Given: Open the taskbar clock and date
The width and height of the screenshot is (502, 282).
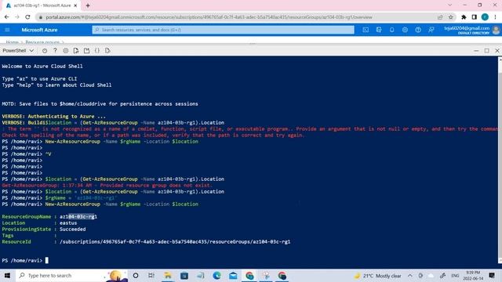Looking at the screenshot, I should pyautogui.click(x=473, y=275).
